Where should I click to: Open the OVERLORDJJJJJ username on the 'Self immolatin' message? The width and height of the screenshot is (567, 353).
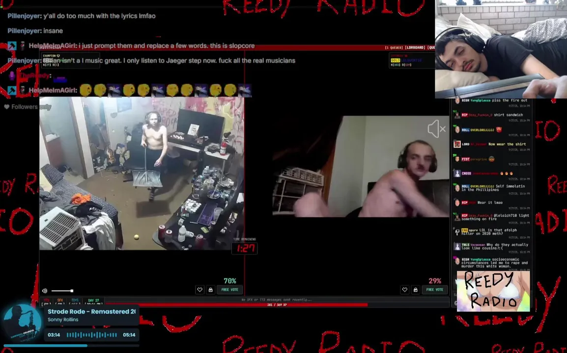482,186
